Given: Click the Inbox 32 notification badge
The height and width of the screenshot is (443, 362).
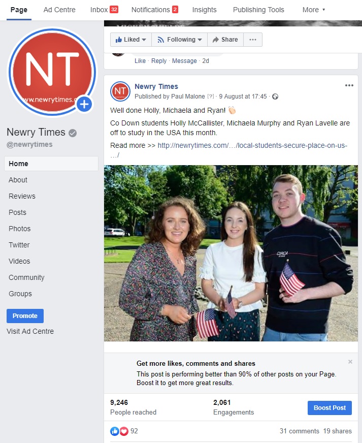Looking at the screenshot, I should 114,10.
